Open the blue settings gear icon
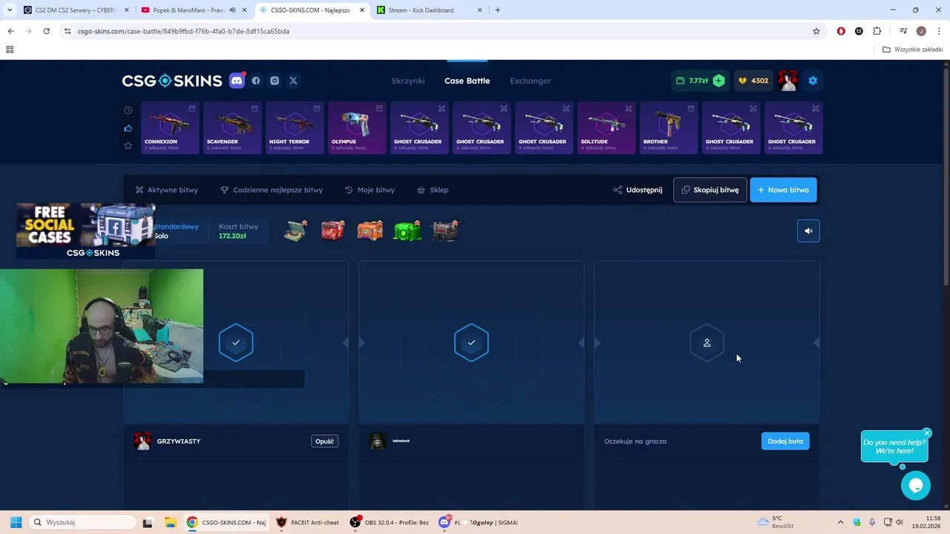 pyautogui.click(x=813, y=81)
